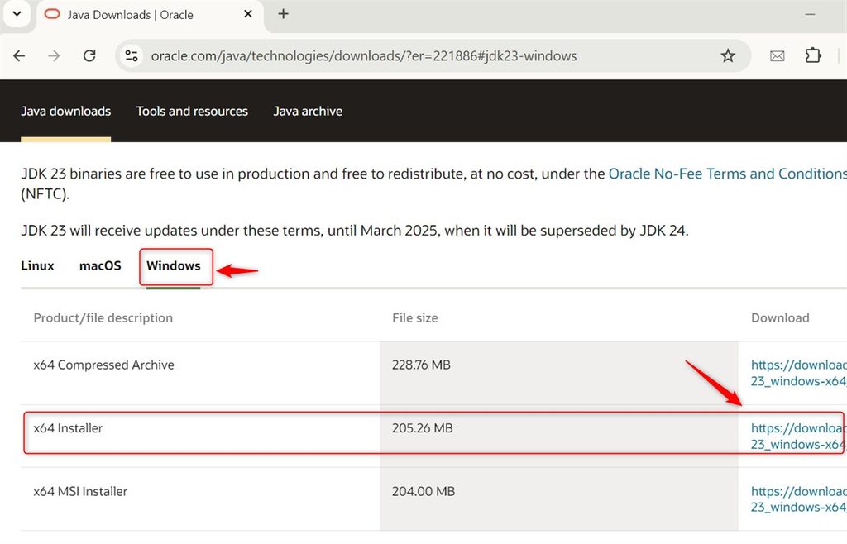Click the Oracle favicon on the tab

[x=52, y=14]
